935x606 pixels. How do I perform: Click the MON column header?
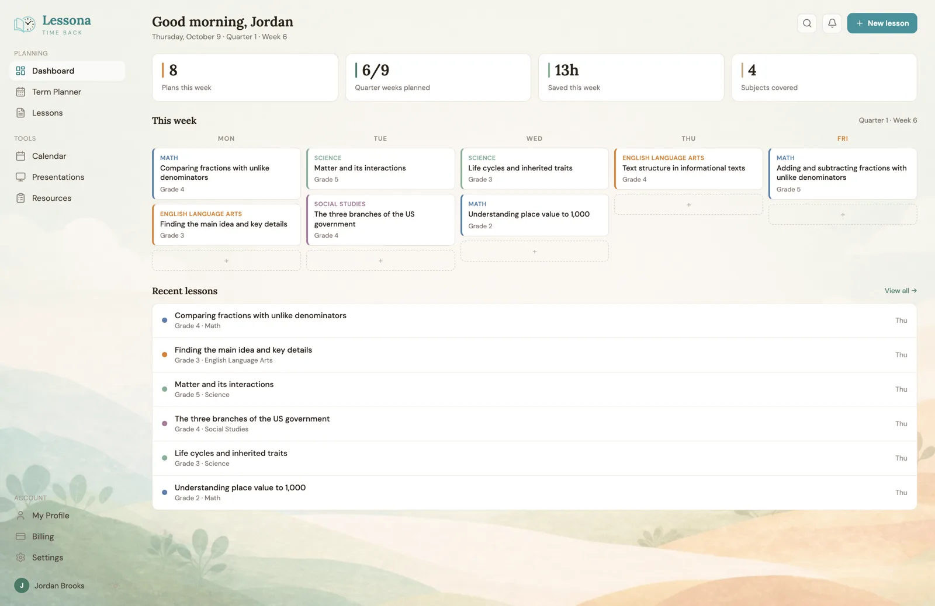point(226,138)
